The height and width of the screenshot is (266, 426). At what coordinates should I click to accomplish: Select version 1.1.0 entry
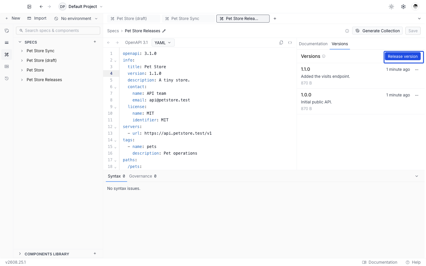tap(360, 76)
